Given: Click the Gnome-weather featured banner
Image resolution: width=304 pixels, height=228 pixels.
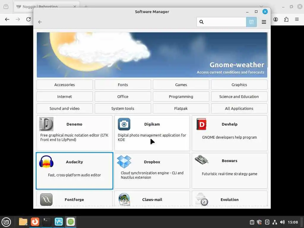Looking at the screenshot, I should point(152,55).
